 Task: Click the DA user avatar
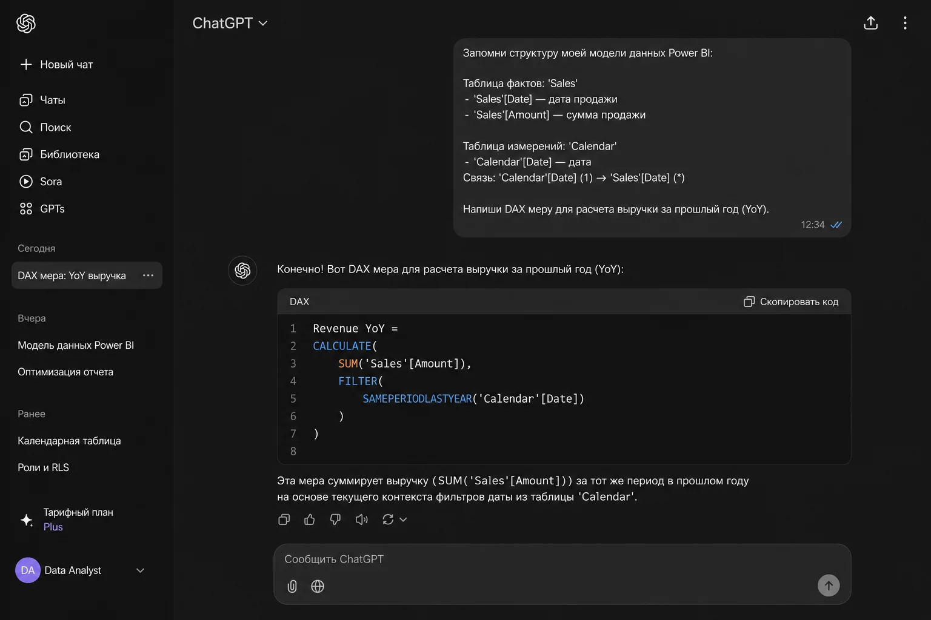click(x=28, y=570)
